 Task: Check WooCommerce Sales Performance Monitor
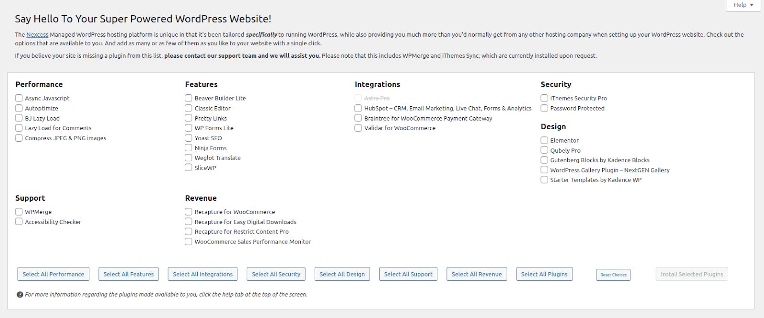[189, 242]
